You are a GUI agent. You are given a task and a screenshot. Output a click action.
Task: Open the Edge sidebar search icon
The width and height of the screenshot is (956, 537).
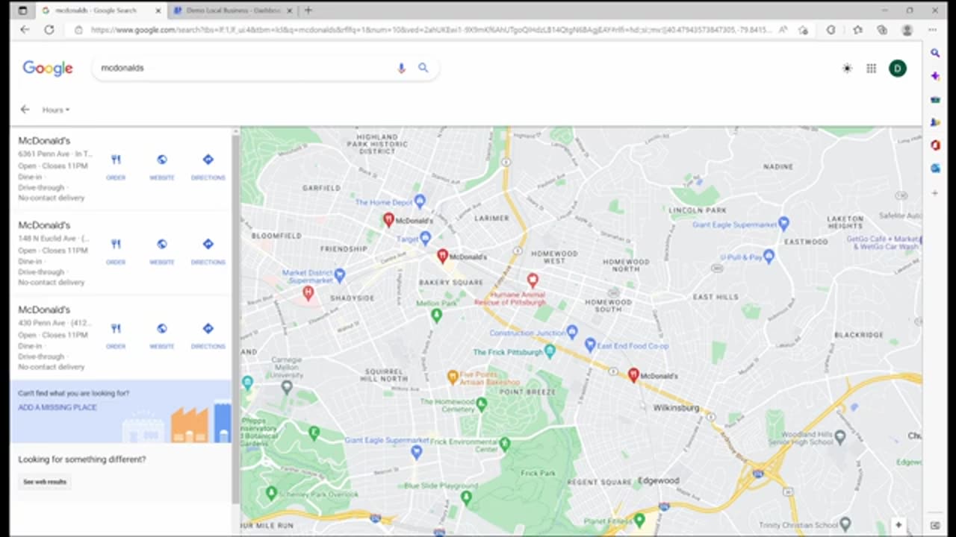point(935,53)
